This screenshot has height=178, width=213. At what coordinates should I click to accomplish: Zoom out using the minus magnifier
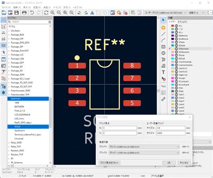pyautogui.click(x=59, y=13)
